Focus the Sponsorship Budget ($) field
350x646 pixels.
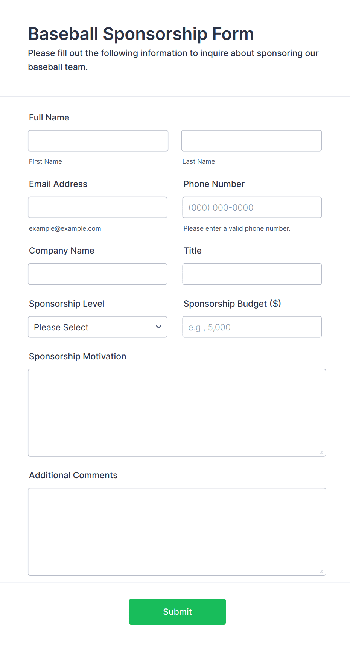point(252,327)
